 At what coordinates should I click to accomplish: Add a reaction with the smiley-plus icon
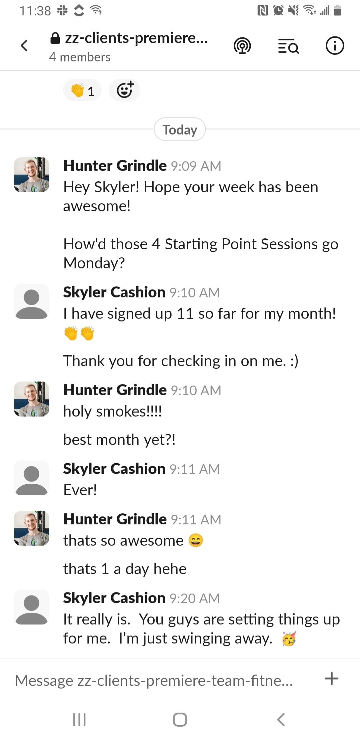[125, 90]
